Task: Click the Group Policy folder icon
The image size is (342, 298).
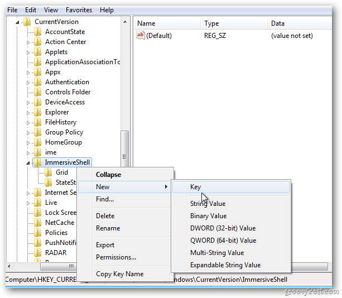Action: point(38,132)
